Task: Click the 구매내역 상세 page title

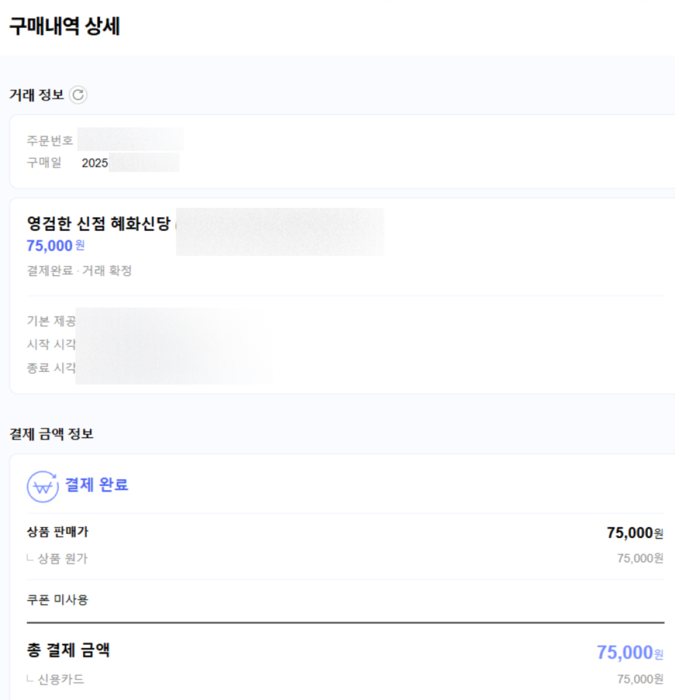Action: click(x=64, y=26)
